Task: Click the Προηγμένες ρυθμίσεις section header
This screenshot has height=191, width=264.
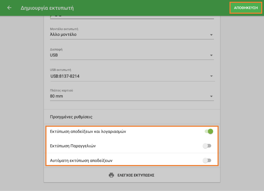Action: click(72, 117)
